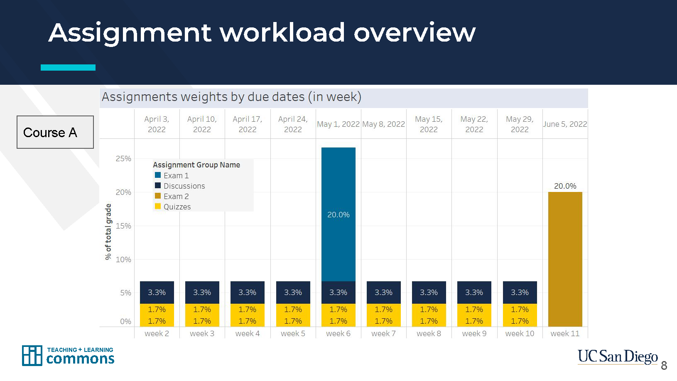Click the commons wordmark text

80,359
